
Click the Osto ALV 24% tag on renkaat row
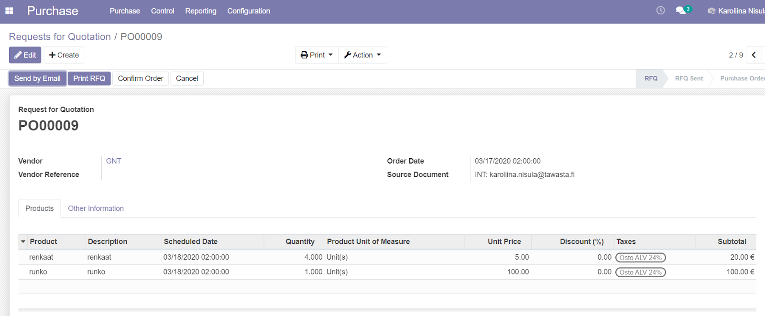tap(641, 258)
